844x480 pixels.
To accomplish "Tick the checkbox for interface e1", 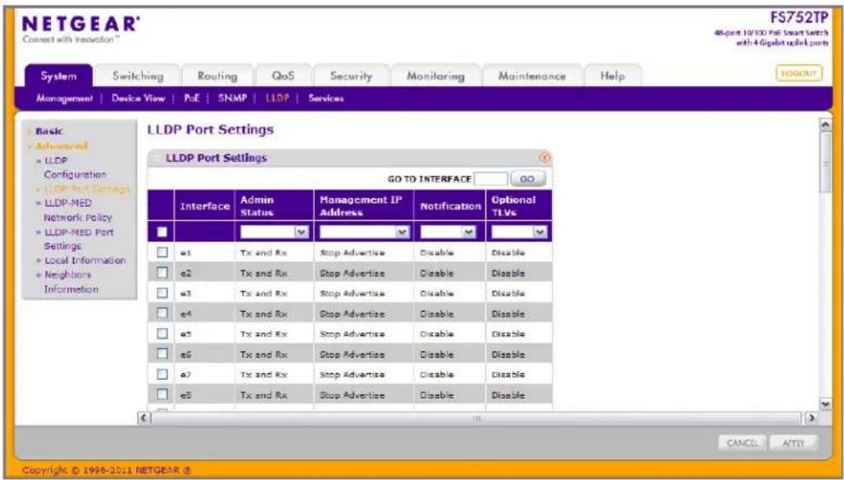I will coord(162,252).
